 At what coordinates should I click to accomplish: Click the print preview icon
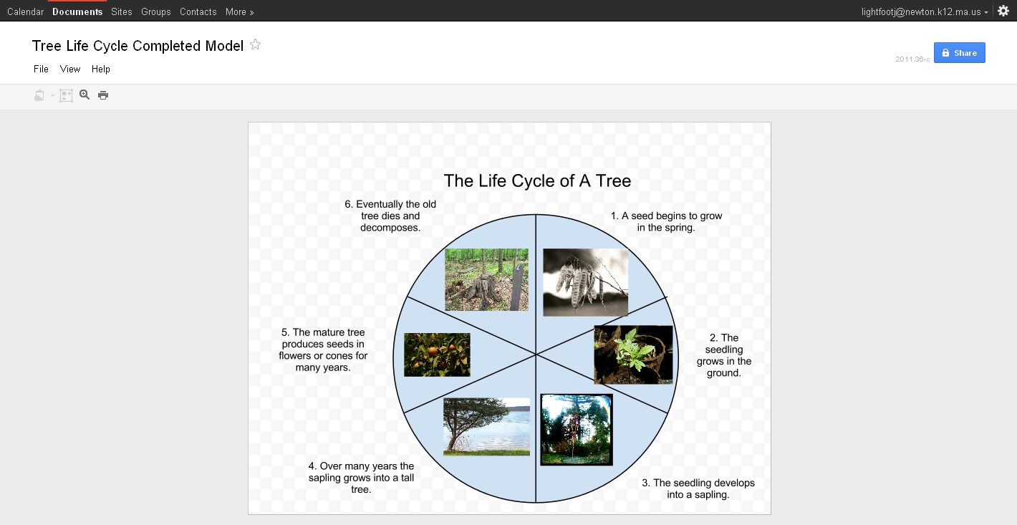[x=38, y=95]
